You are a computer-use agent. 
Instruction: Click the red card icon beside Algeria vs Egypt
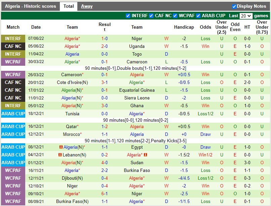(x=61, y=147)
